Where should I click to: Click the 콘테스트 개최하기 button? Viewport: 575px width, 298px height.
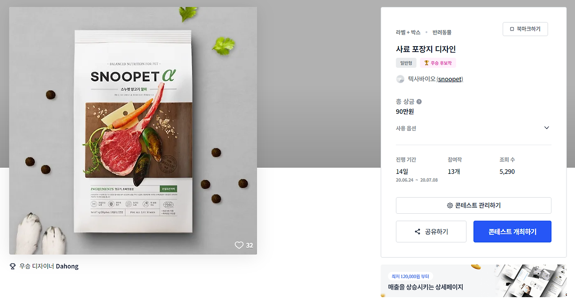click(512, 232)
